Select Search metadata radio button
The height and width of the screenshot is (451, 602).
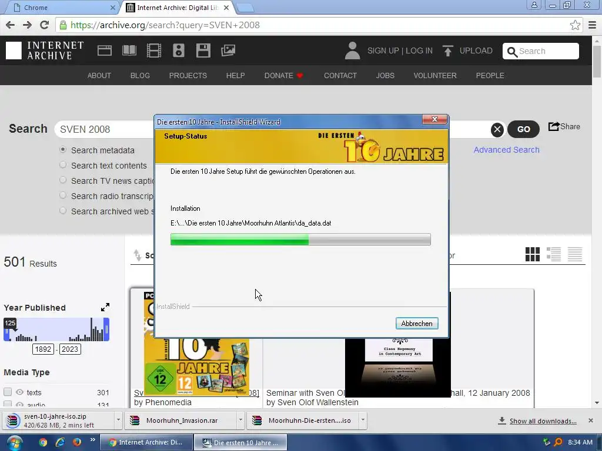point(63,150)
